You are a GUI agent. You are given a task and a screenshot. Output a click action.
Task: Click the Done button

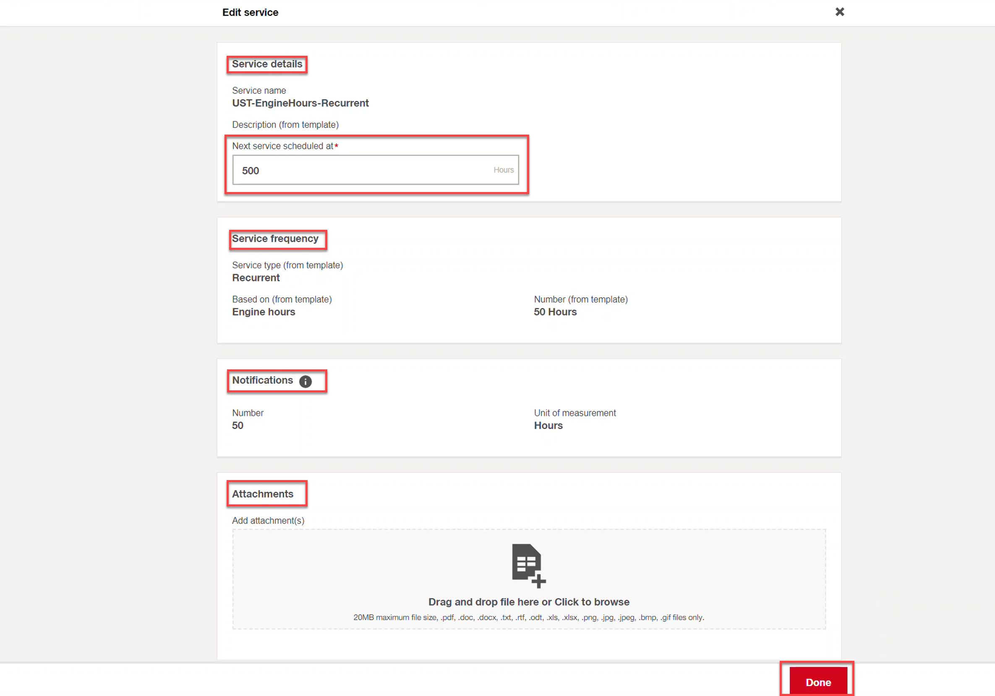tap(818, 682)
